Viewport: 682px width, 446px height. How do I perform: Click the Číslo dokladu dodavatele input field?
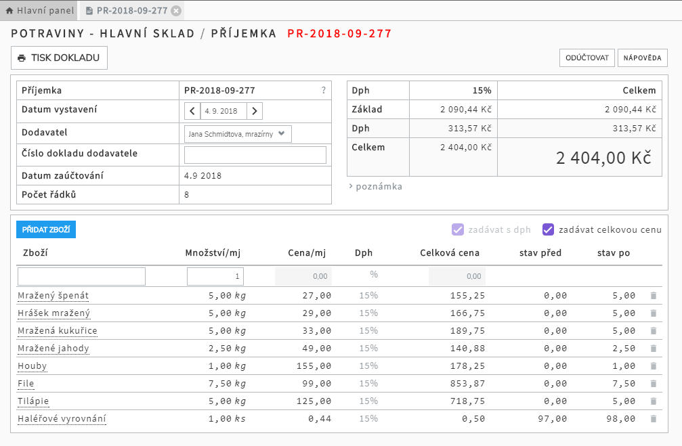pyautogui.click(x=255, y=154)
